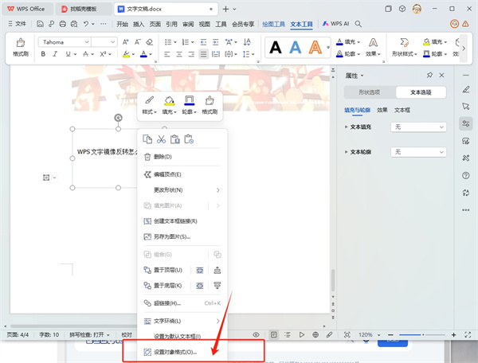Open layout options icon beside text box

pos(49,178)
